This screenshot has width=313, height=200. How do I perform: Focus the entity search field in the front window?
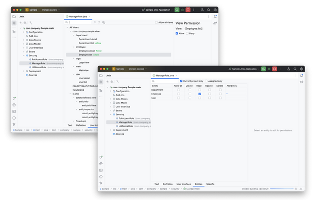pos(165,81)
